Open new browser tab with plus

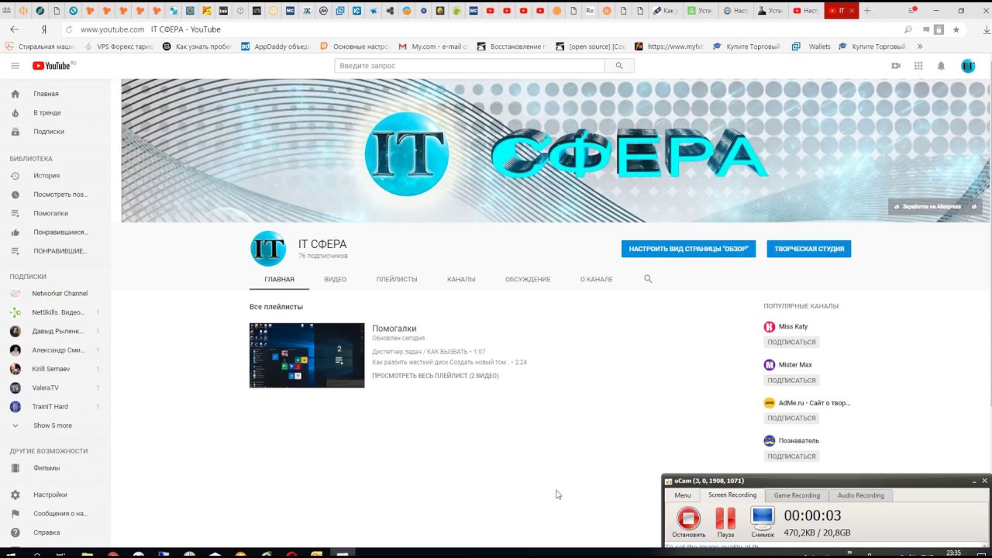(867, 11)
